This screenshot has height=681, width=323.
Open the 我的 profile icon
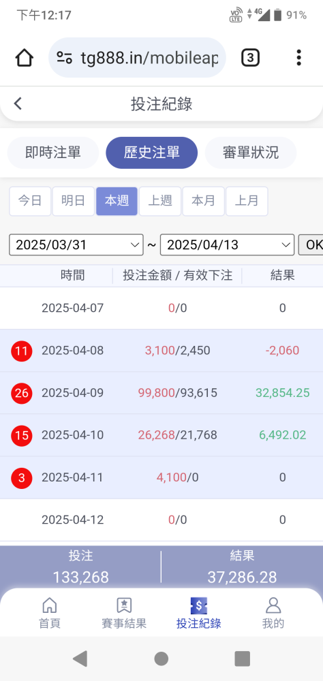coord(273,605)
